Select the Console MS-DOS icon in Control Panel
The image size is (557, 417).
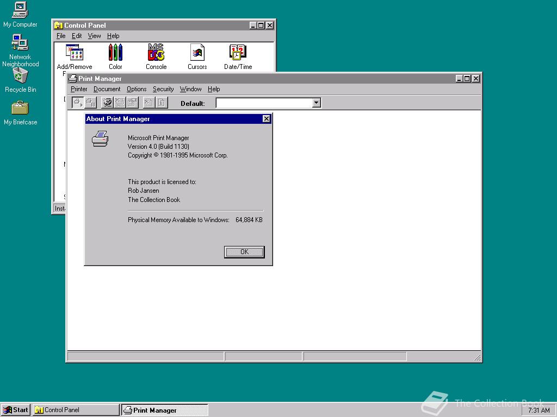[x=156, y=56]
